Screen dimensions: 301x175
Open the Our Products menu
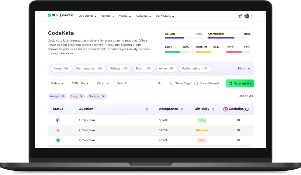click(x=165, y=16)
